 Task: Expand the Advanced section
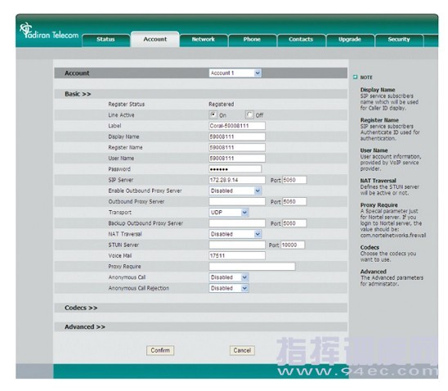[85, 327]
